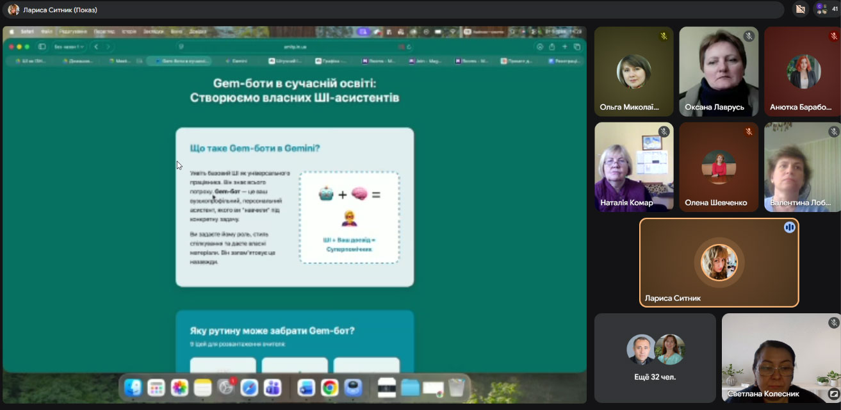Open Microsoft Teams from the Dock
This screenshot has width=841, height=410.
click(272, 387)
